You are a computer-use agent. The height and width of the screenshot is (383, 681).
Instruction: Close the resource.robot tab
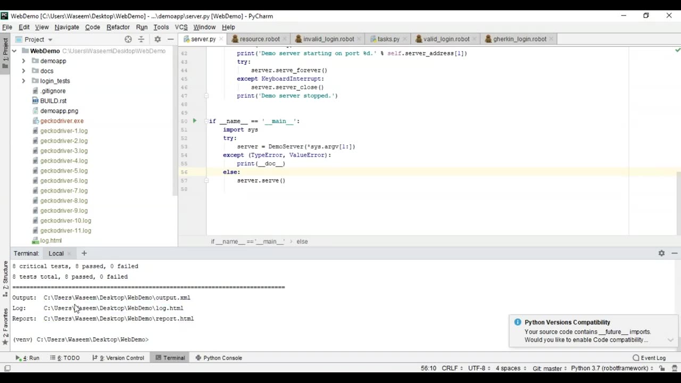pos(285,39)
